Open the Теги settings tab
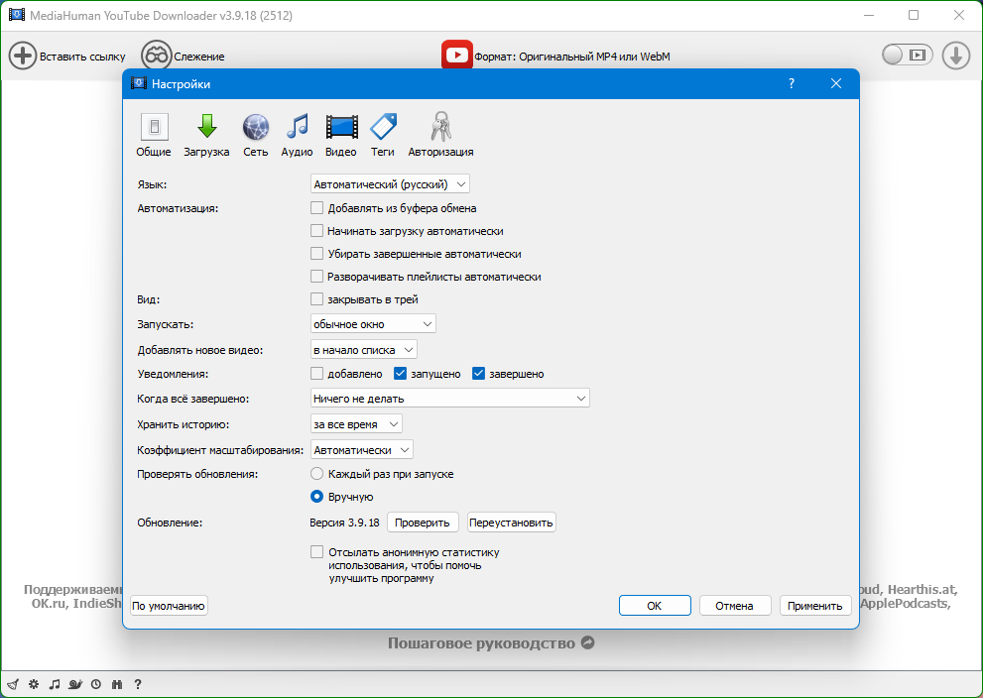983x698 pixels. pos(383,135)
